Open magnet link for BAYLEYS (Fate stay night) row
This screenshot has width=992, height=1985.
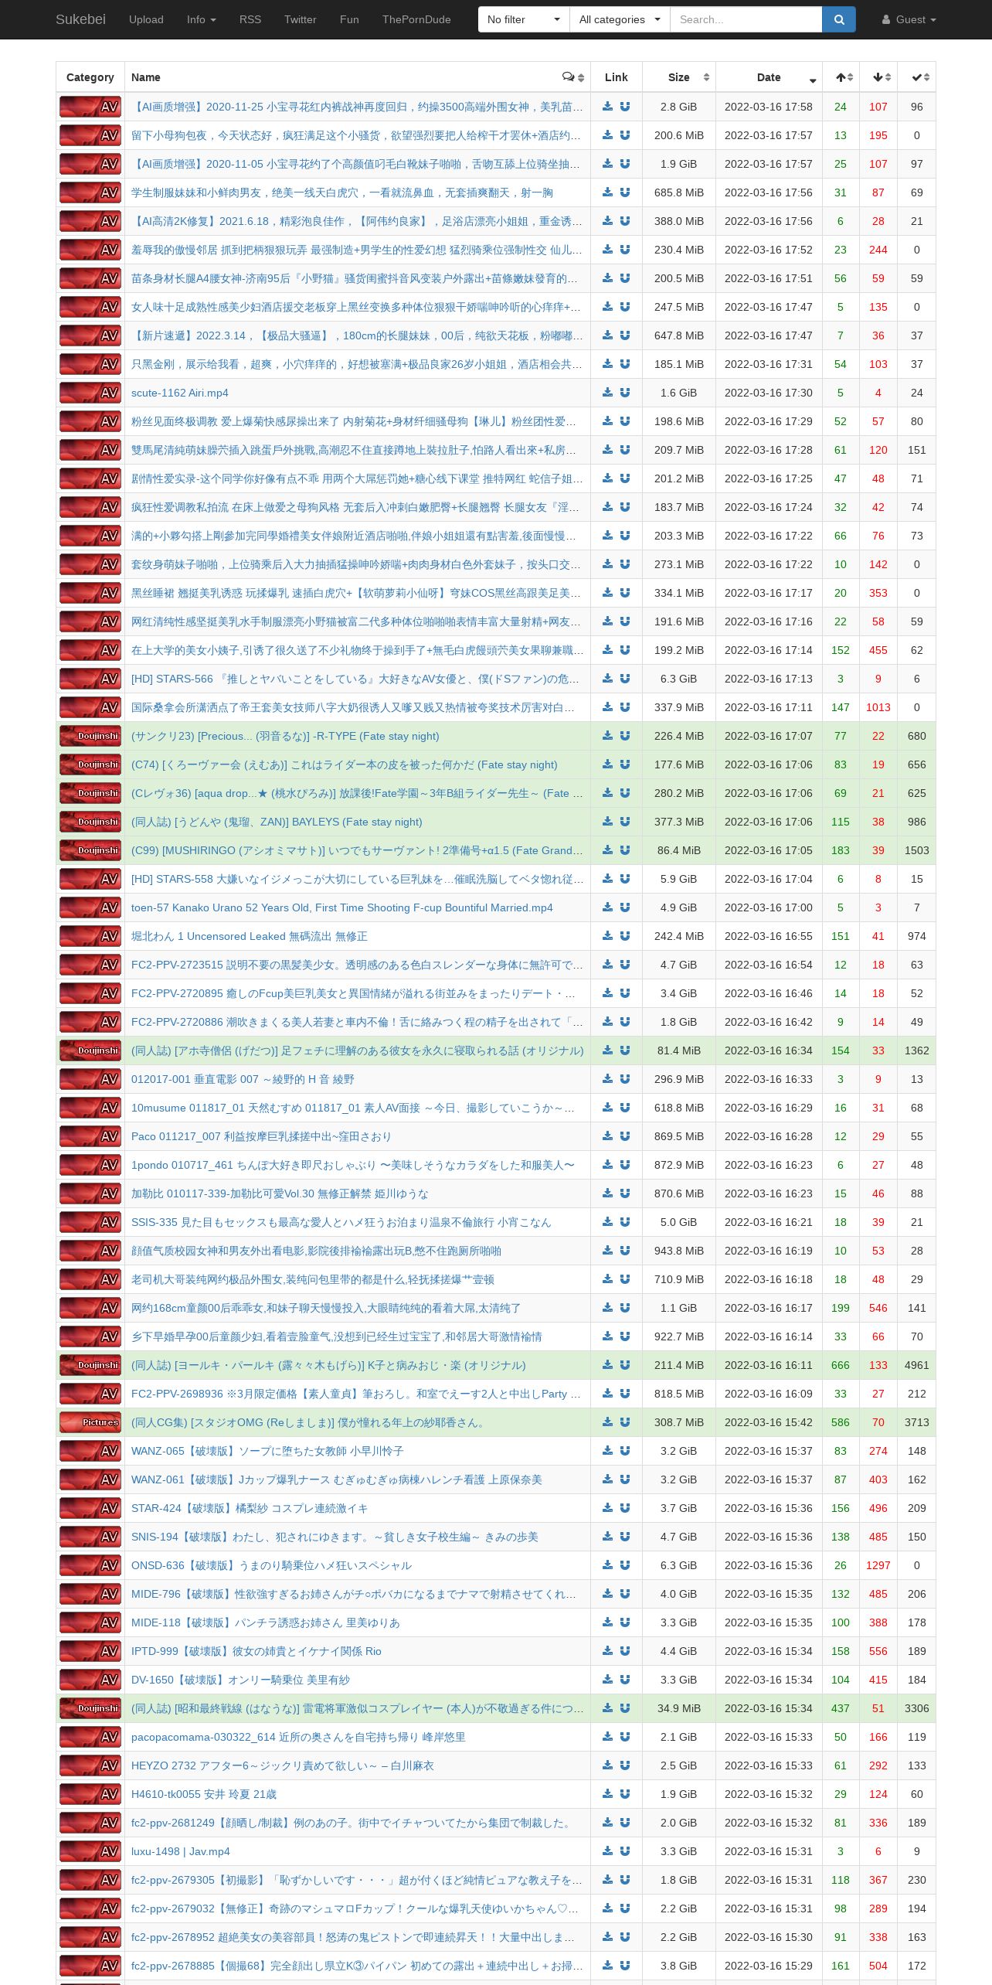625,822
